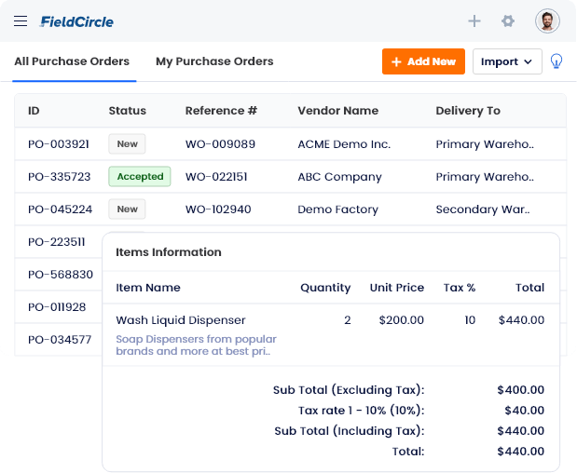Image resolution: width=577 pixels, height=473 pixels.
Task: Click the lightbulb tips icon
Action: point(556,61)
